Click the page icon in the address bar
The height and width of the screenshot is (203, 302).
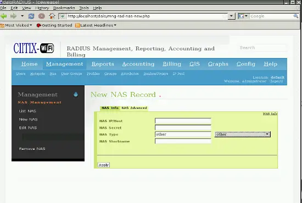(x=63, y=16)
